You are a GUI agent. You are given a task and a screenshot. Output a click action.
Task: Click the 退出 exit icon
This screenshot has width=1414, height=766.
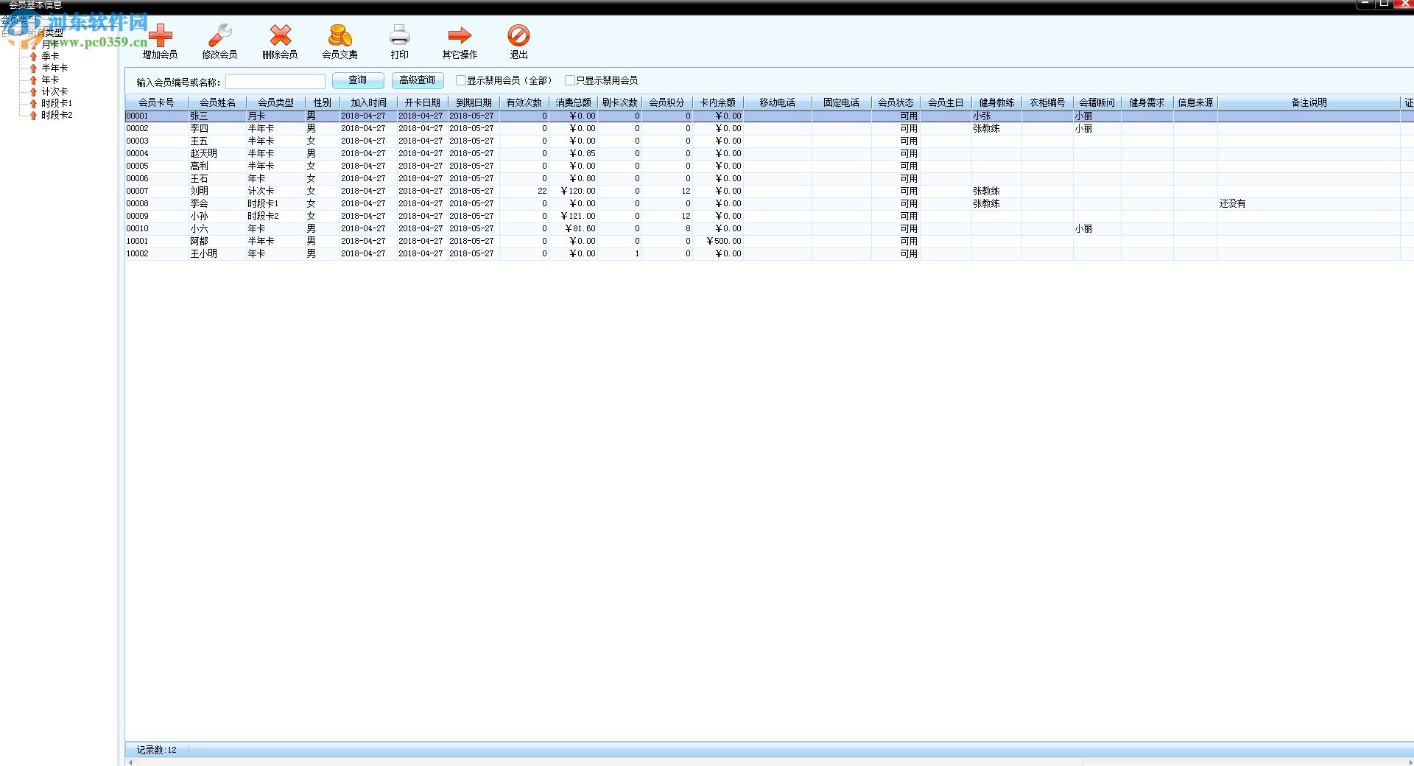click(x=518, y=35)
